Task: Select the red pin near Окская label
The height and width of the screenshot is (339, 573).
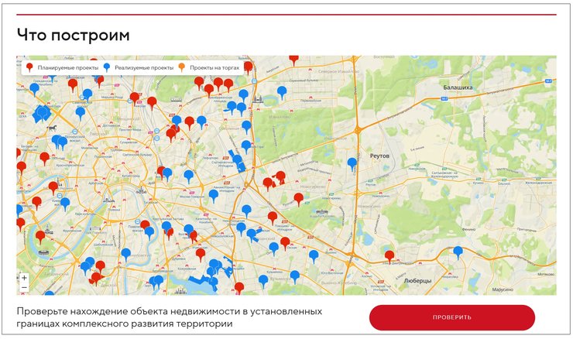Action: pos(285,243)
